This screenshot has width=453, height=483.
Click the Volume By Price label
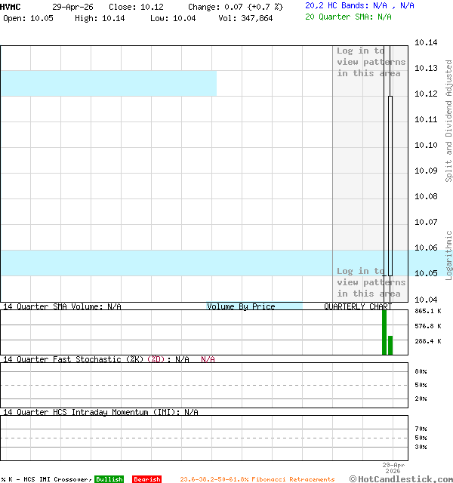pos(241,306)
